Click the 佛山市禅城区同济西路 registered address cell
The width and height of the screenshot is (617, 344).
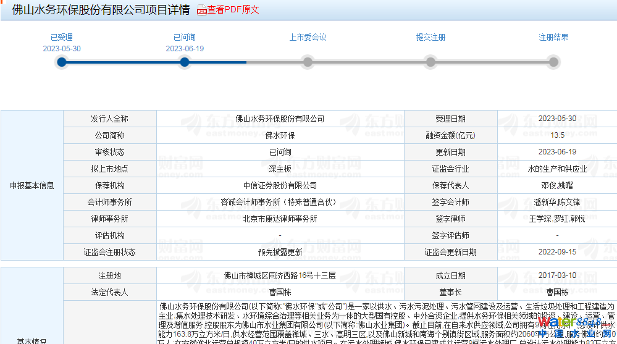280,275
